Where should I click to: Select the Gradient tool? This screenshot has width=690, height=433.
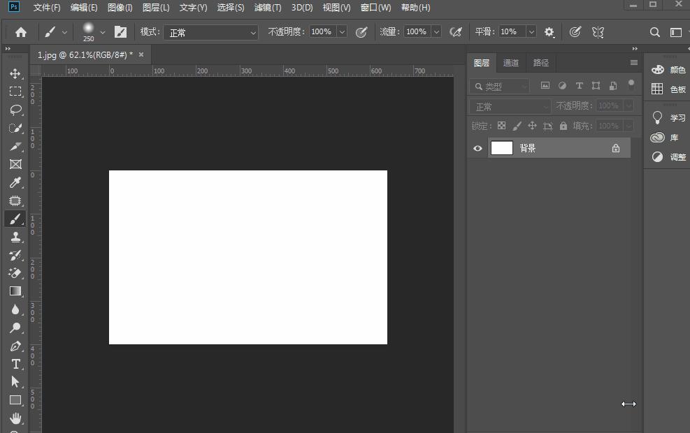click(15, 291)
